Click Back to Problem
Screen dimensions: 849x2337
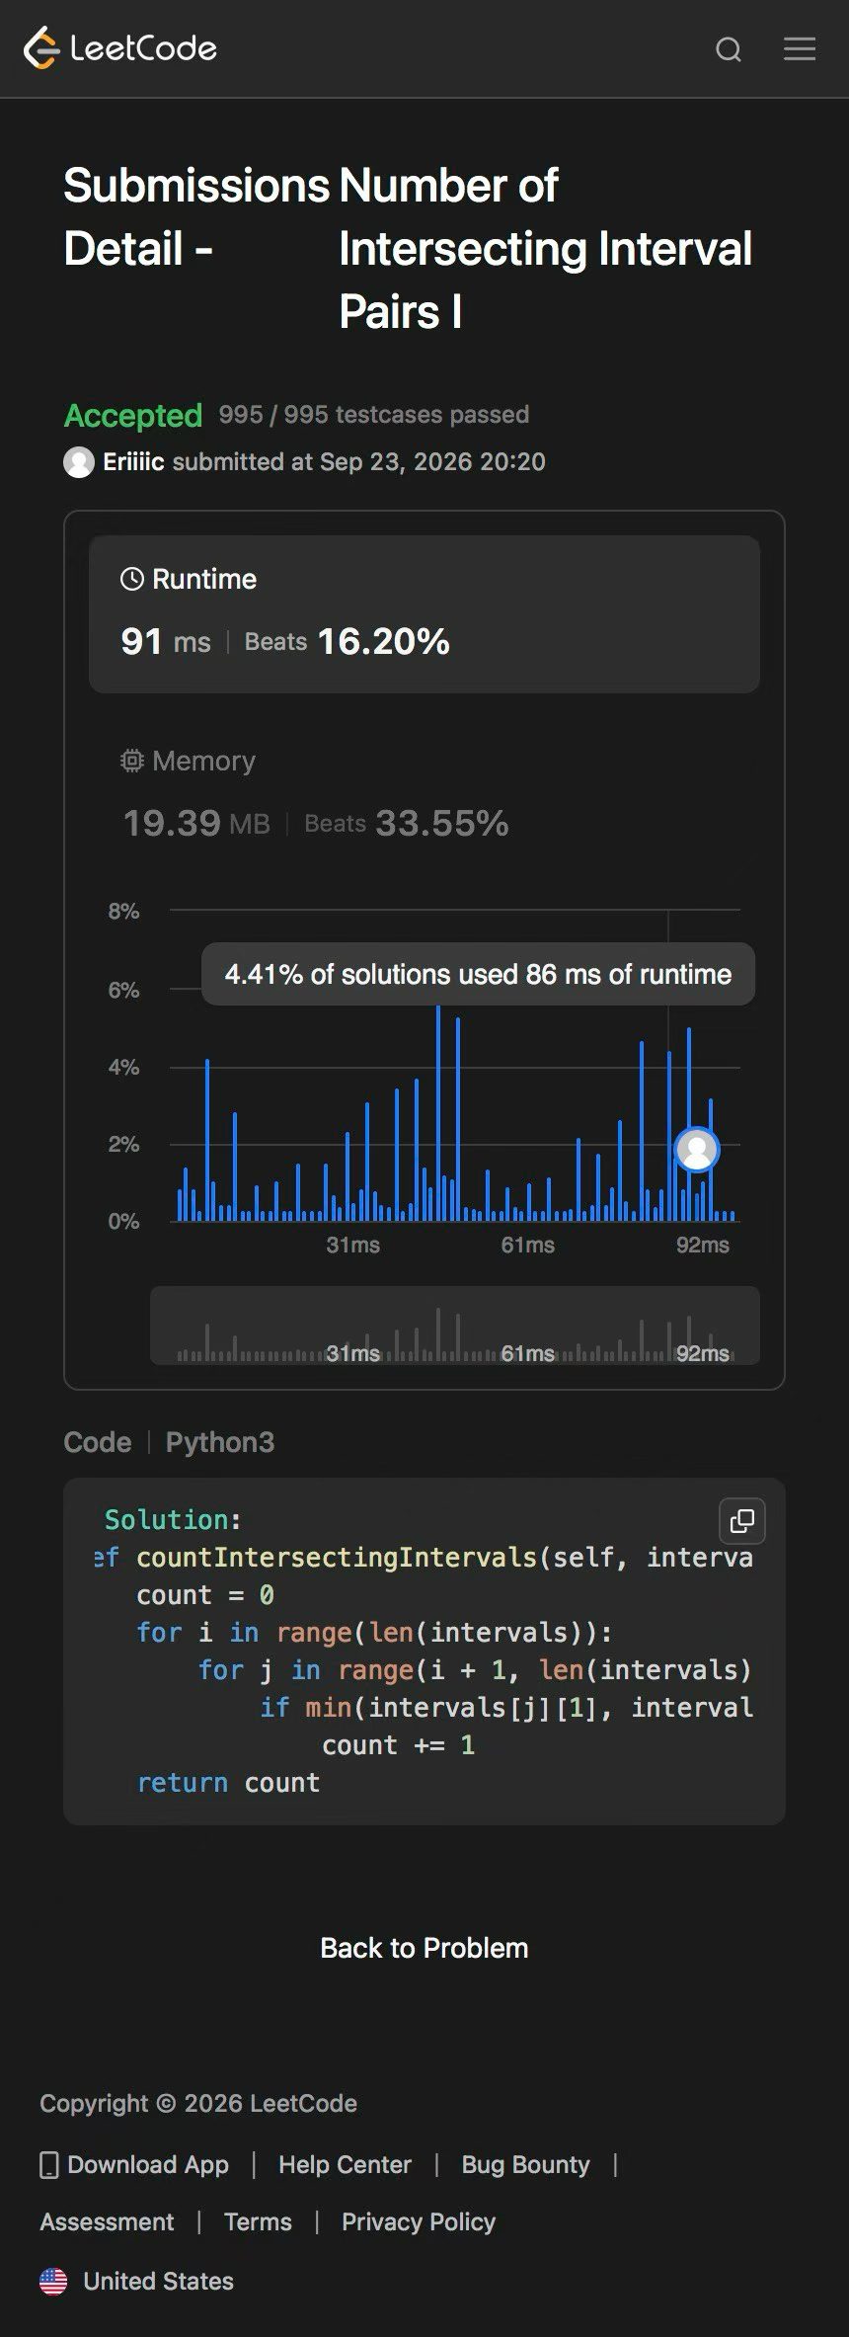coord(424,1948)
